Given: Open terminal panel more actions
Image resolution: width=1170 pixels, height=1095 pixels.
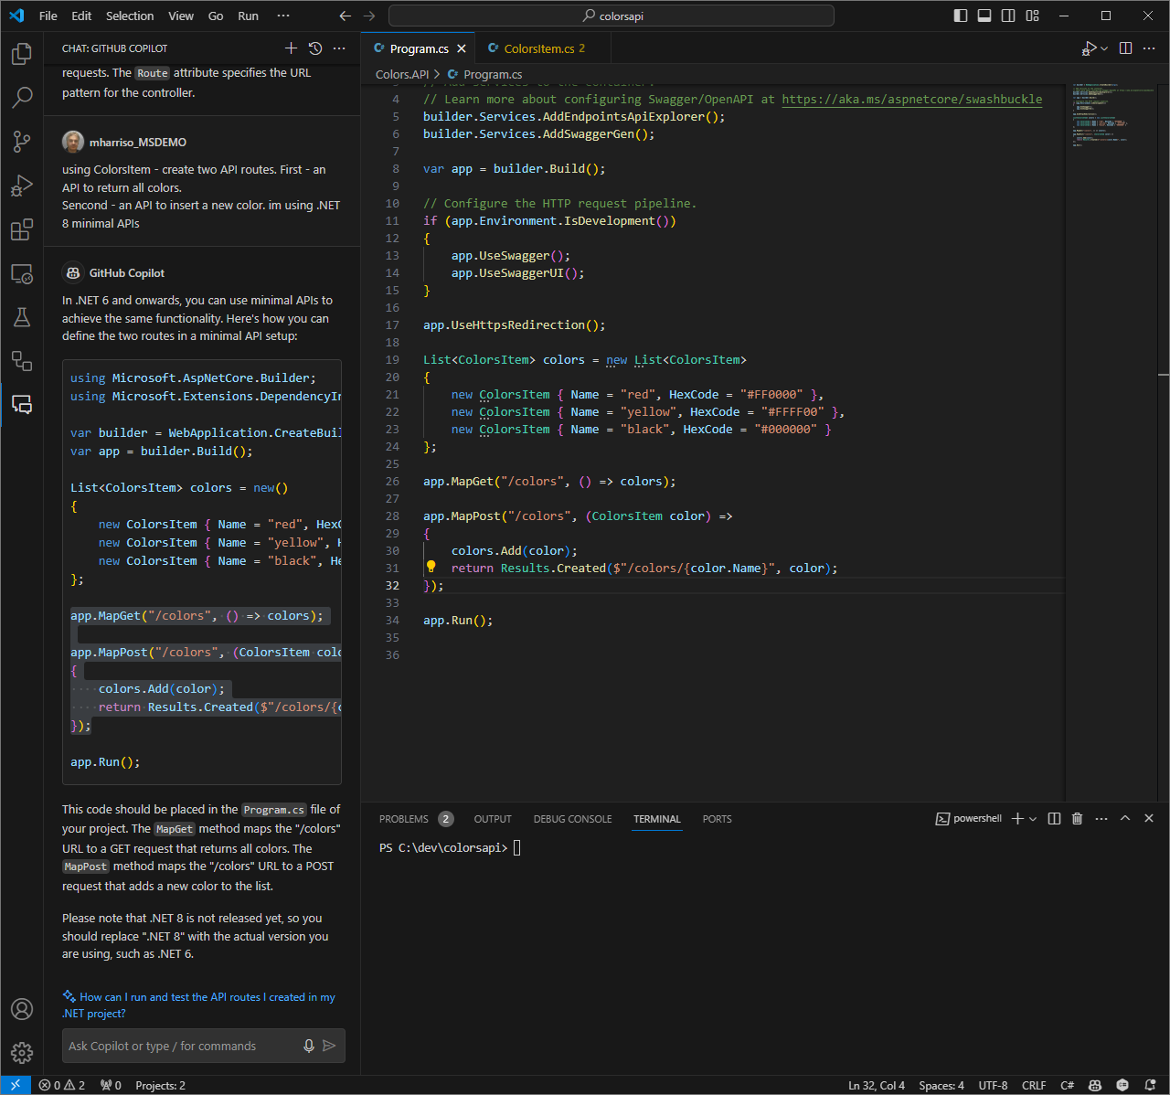Looking at the screenshot, I should (1101, 819).
